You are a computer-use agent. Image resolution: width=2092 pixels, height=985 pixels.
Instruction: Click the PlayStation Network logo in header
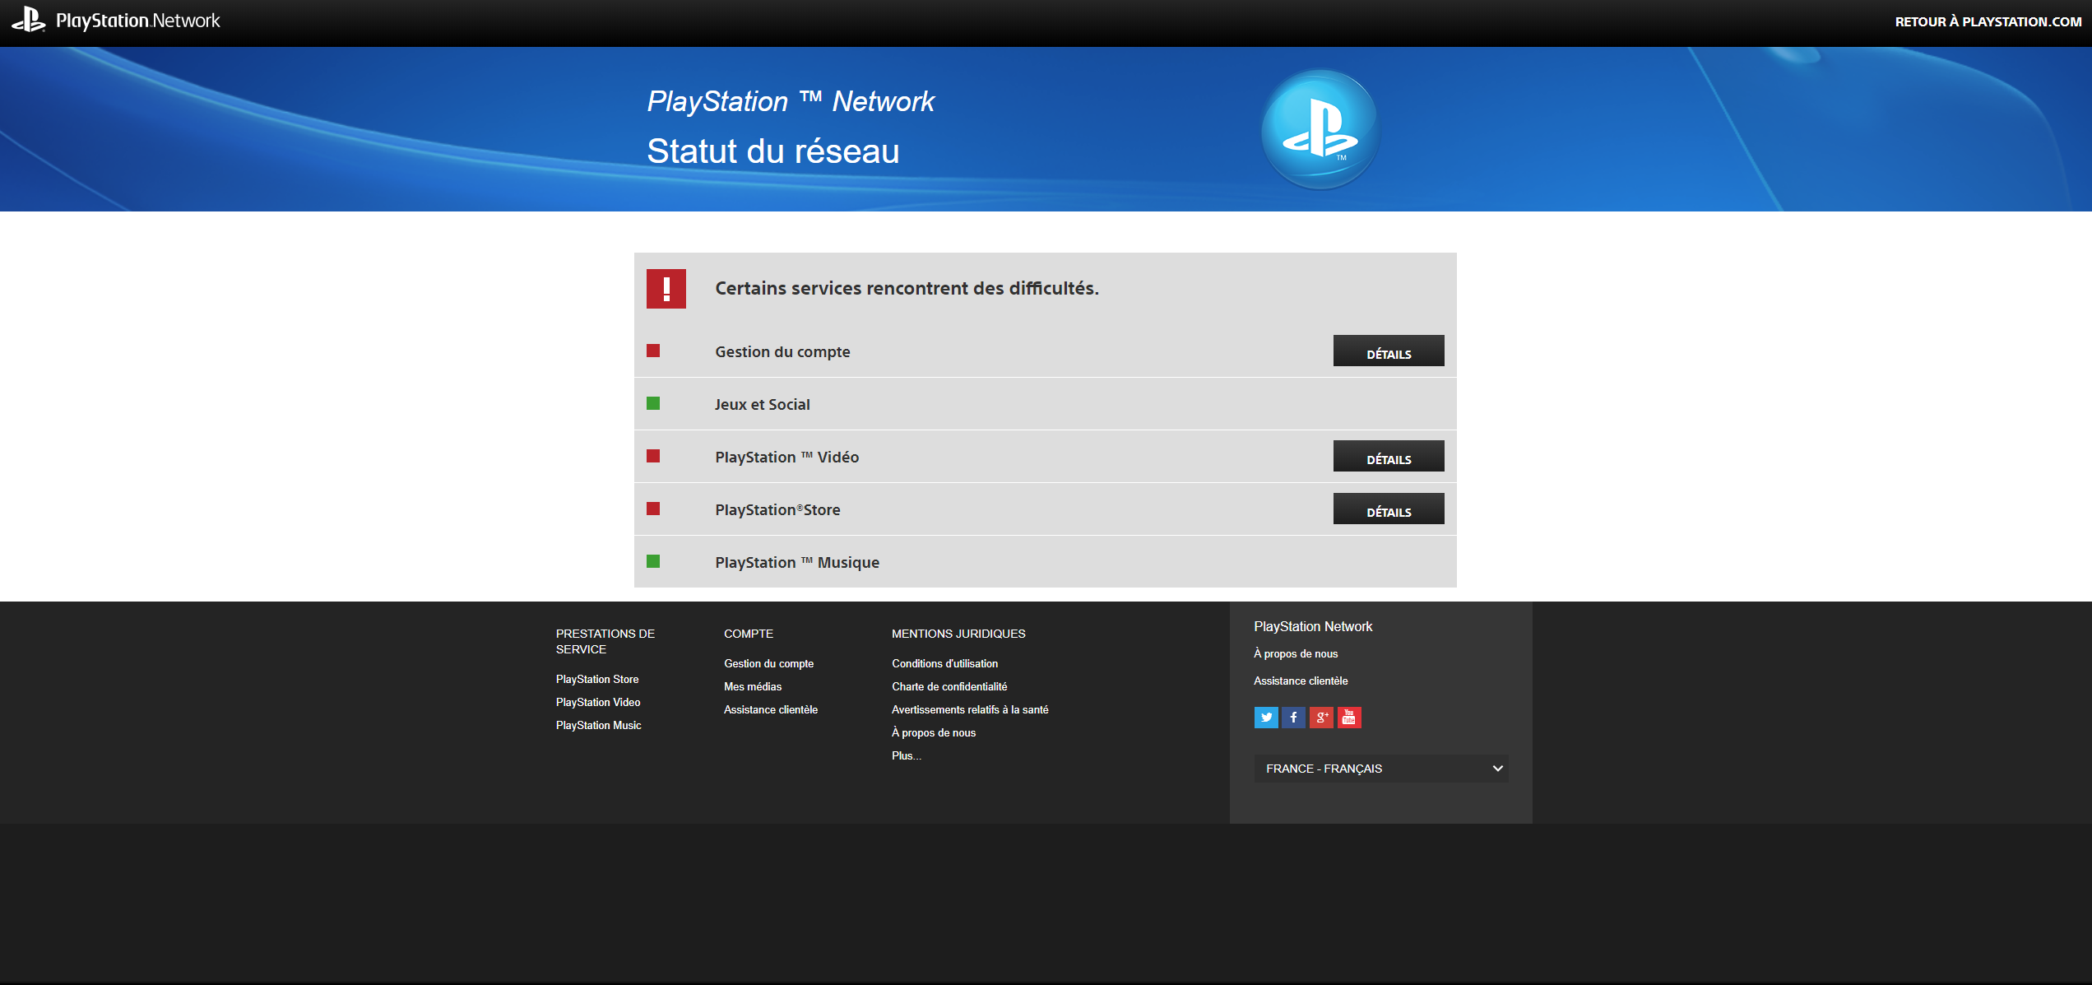coord(116,21)
